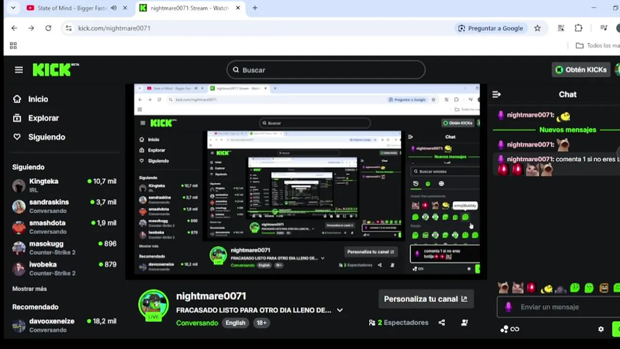Open Todos los marcadores folder
This screenshot has width=620, height=349.
(x=598, y=46)
